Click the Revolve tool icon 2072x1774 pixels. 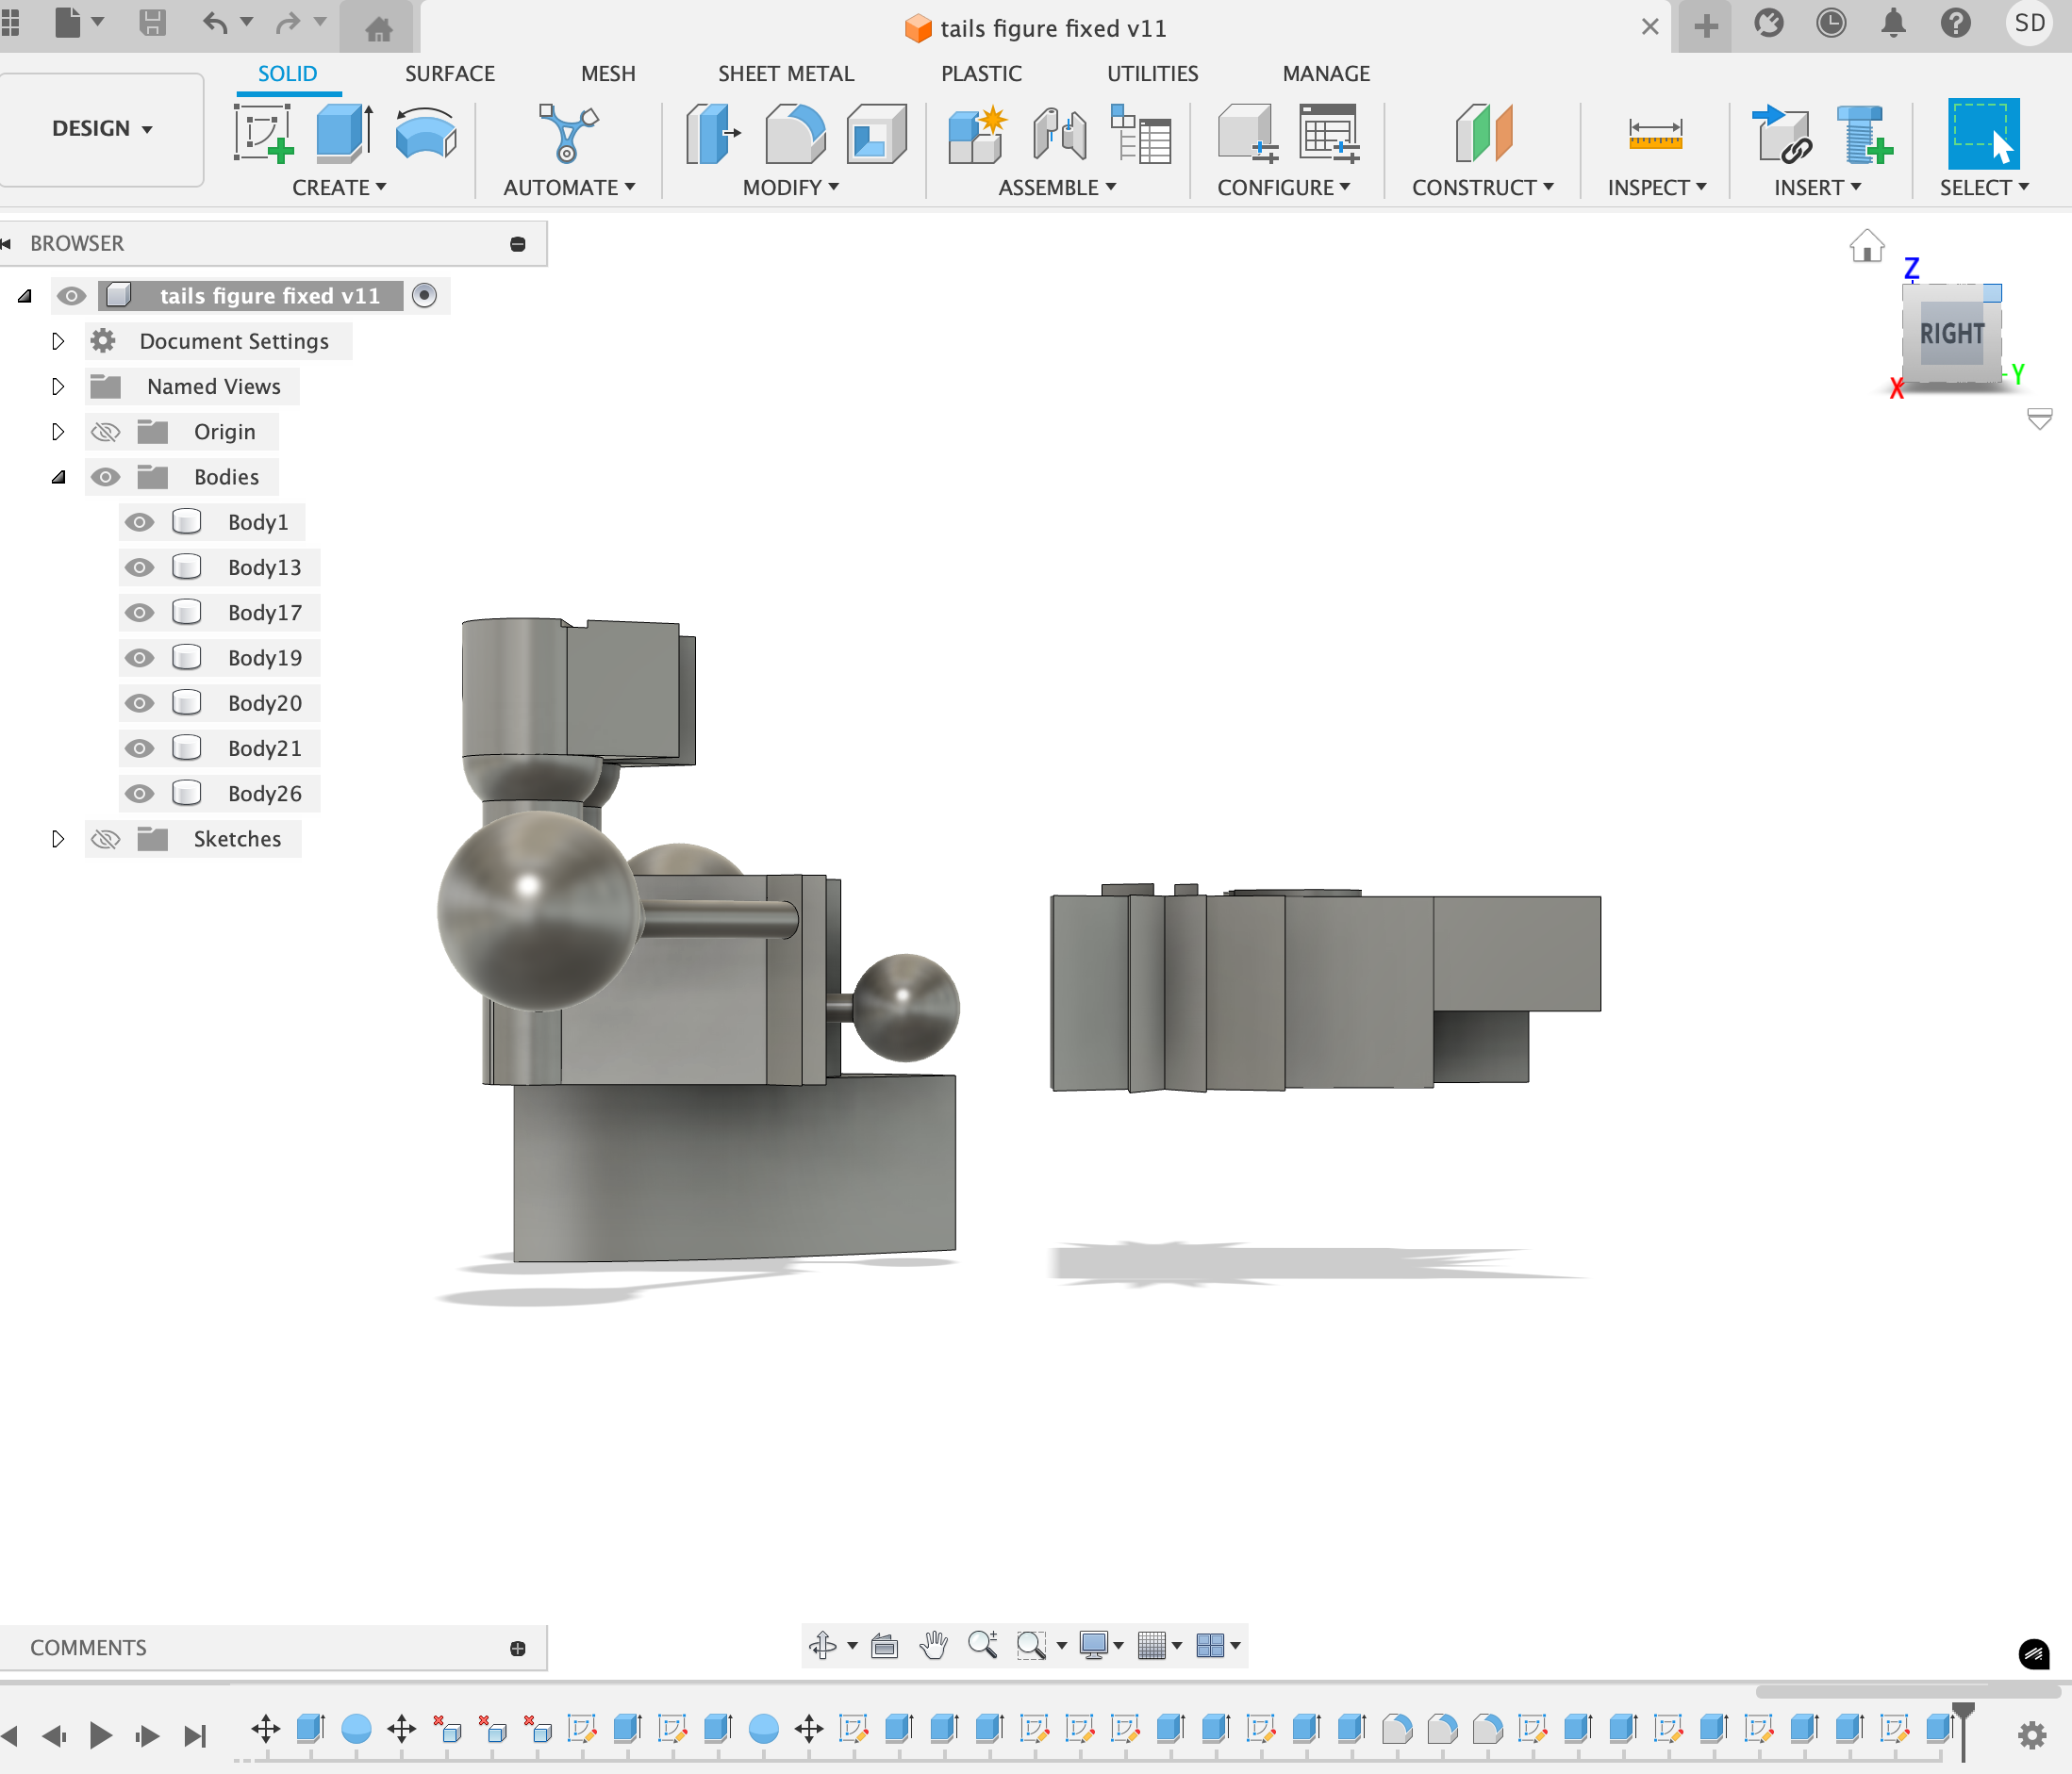click(x=425, y=133)
